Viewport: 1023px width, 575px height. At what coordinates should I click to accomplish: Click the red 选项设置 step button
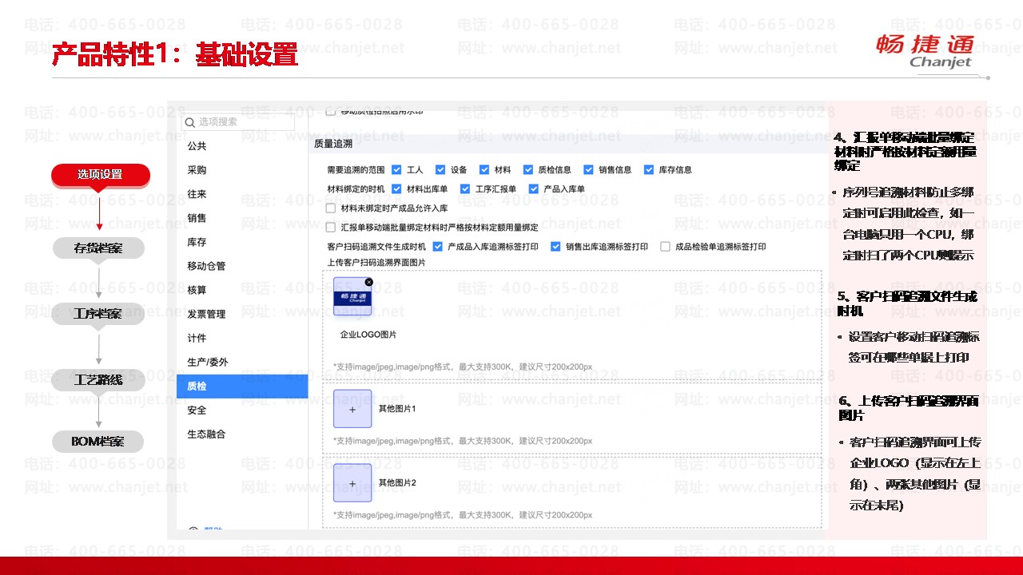(100, 174)
